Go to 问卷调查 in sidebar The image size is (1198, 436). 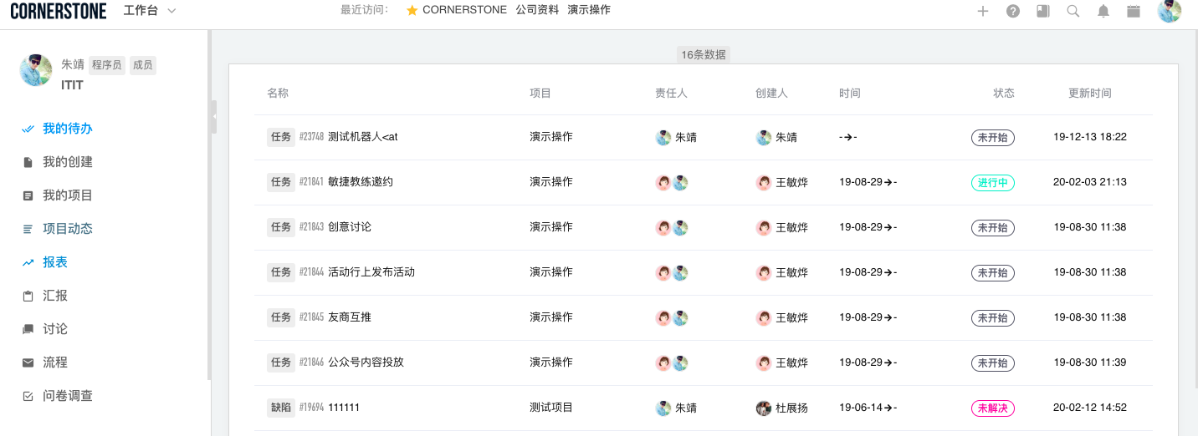(x=67, y=396)
